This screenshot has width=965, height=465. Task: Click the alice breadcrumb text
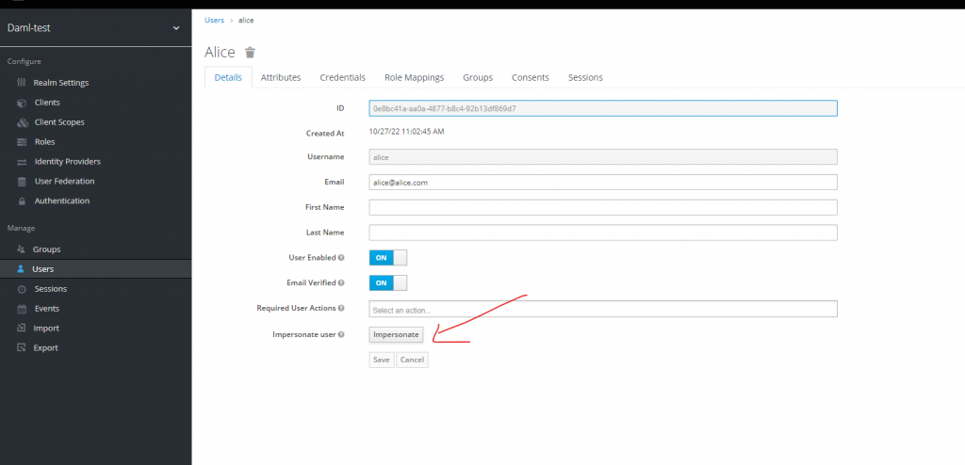[x=246, y=21]
